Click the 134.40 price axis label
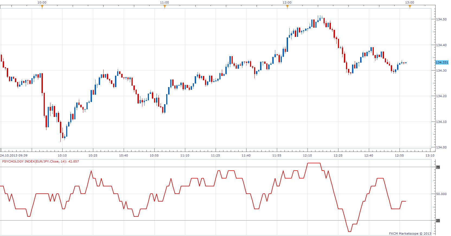451x236 pixels. pos(441,45)
